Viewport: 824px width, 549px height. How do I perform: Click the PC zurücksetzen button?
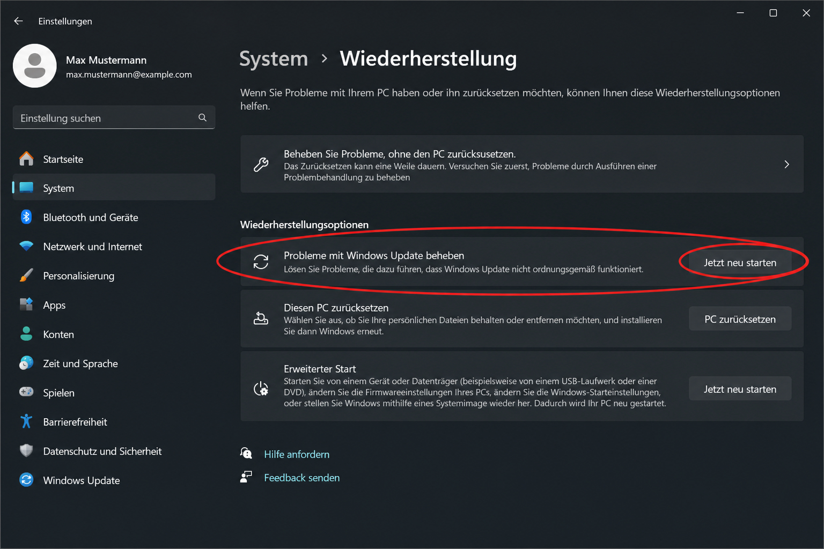click(x=740, y=319)
